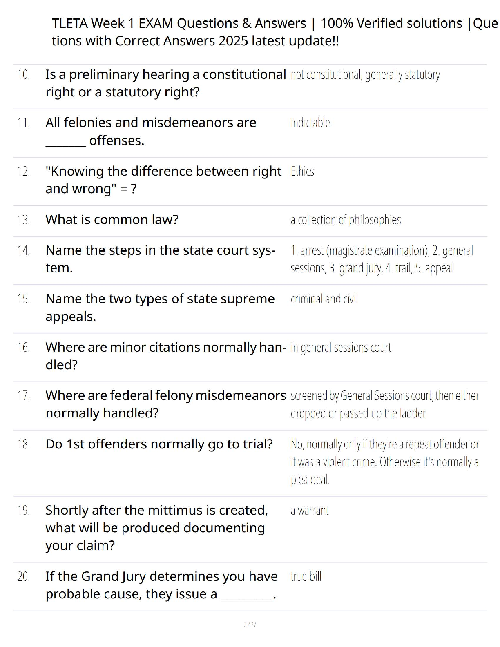Click answer 'a collection of philosophies'

point(346,220)
